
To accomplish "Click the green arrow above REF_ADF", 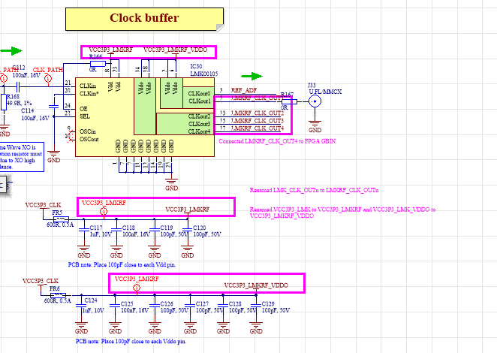I will [252, 76].
